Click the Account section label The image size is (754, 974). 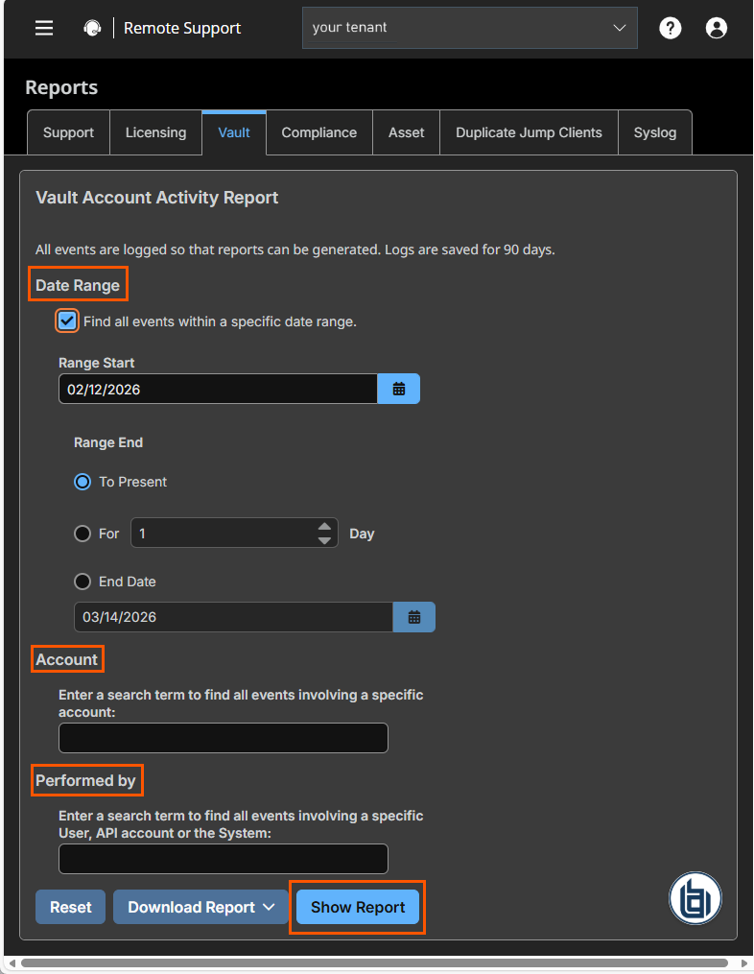point(66,659)
